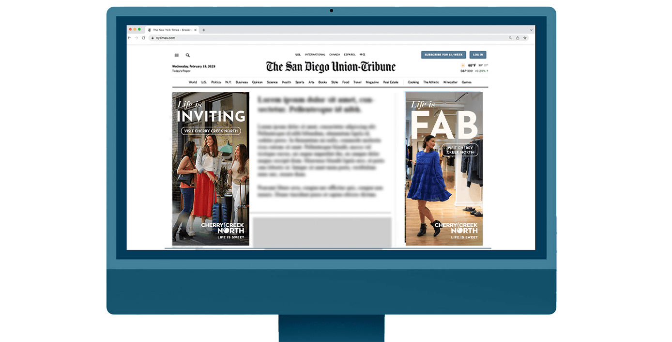Open the hamburger sections menu
Screen dimensions: 672x342
pos(177,55)
